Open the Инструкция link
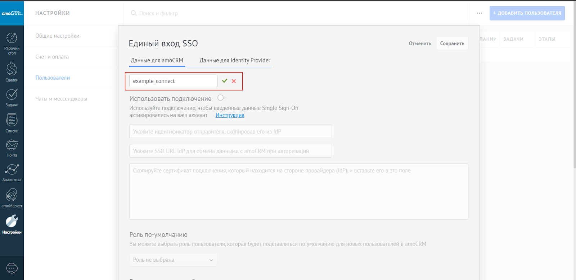This screenshot has width=576, height=280. [230, 115]
